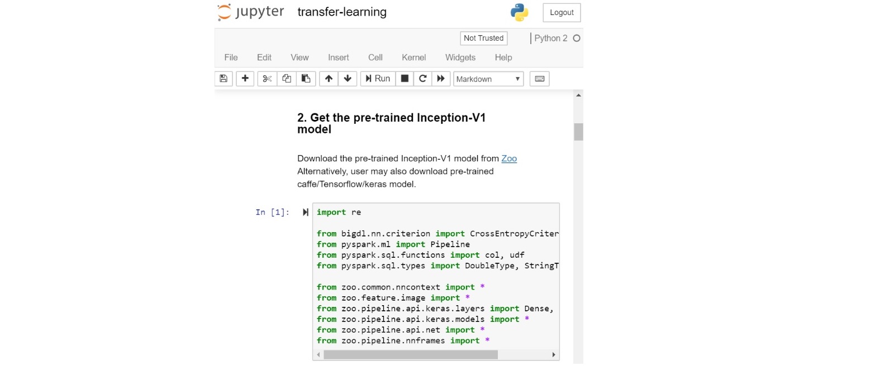Open the command palette keyboard icon

[x=540, y=79]
